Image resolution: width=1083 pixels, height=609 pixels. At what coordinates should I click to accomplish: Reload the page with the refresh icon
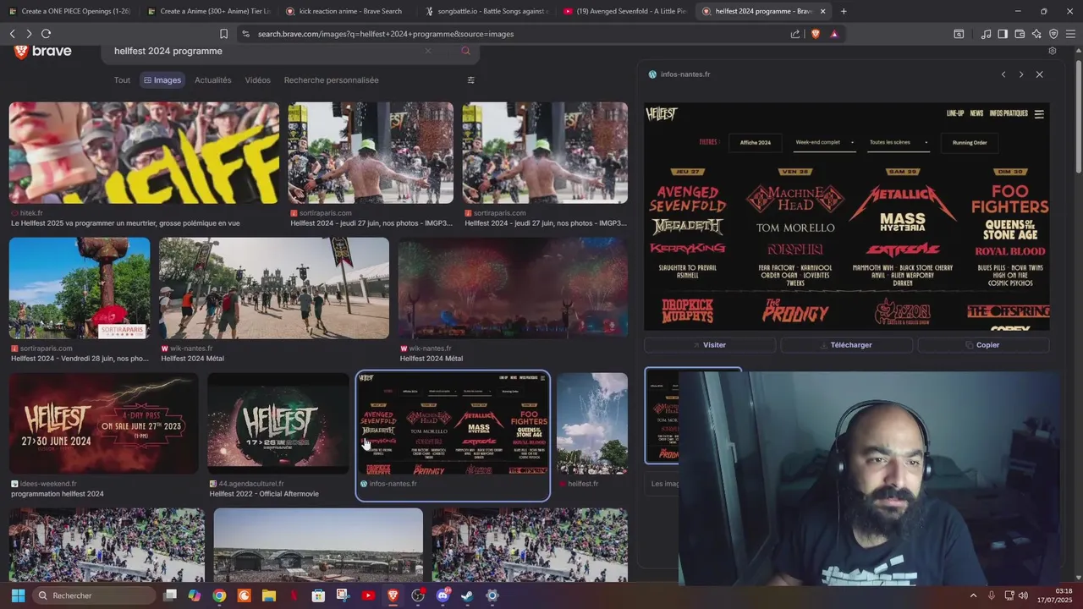(x=46, y=34)
